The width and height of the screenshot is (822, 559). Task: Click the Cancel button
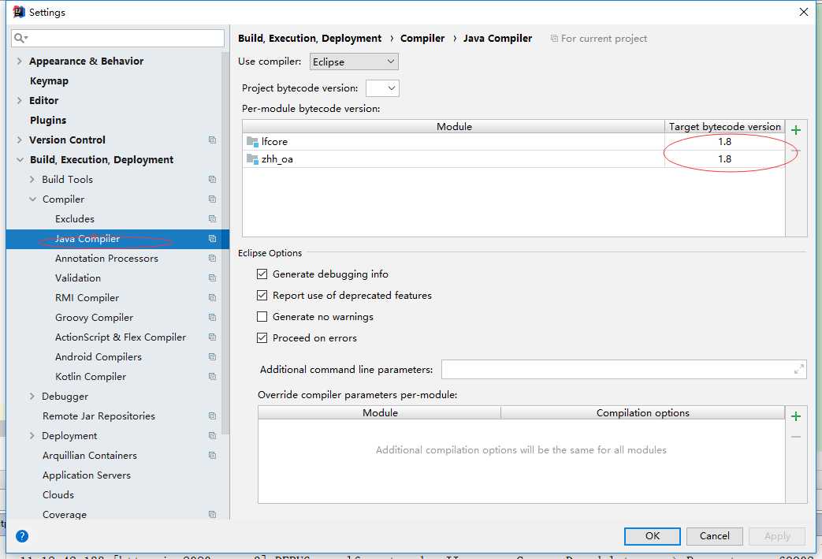coord(715,536)
